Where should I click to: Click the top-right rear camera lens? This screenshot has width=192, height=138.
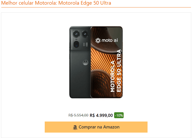pos(85,34)
